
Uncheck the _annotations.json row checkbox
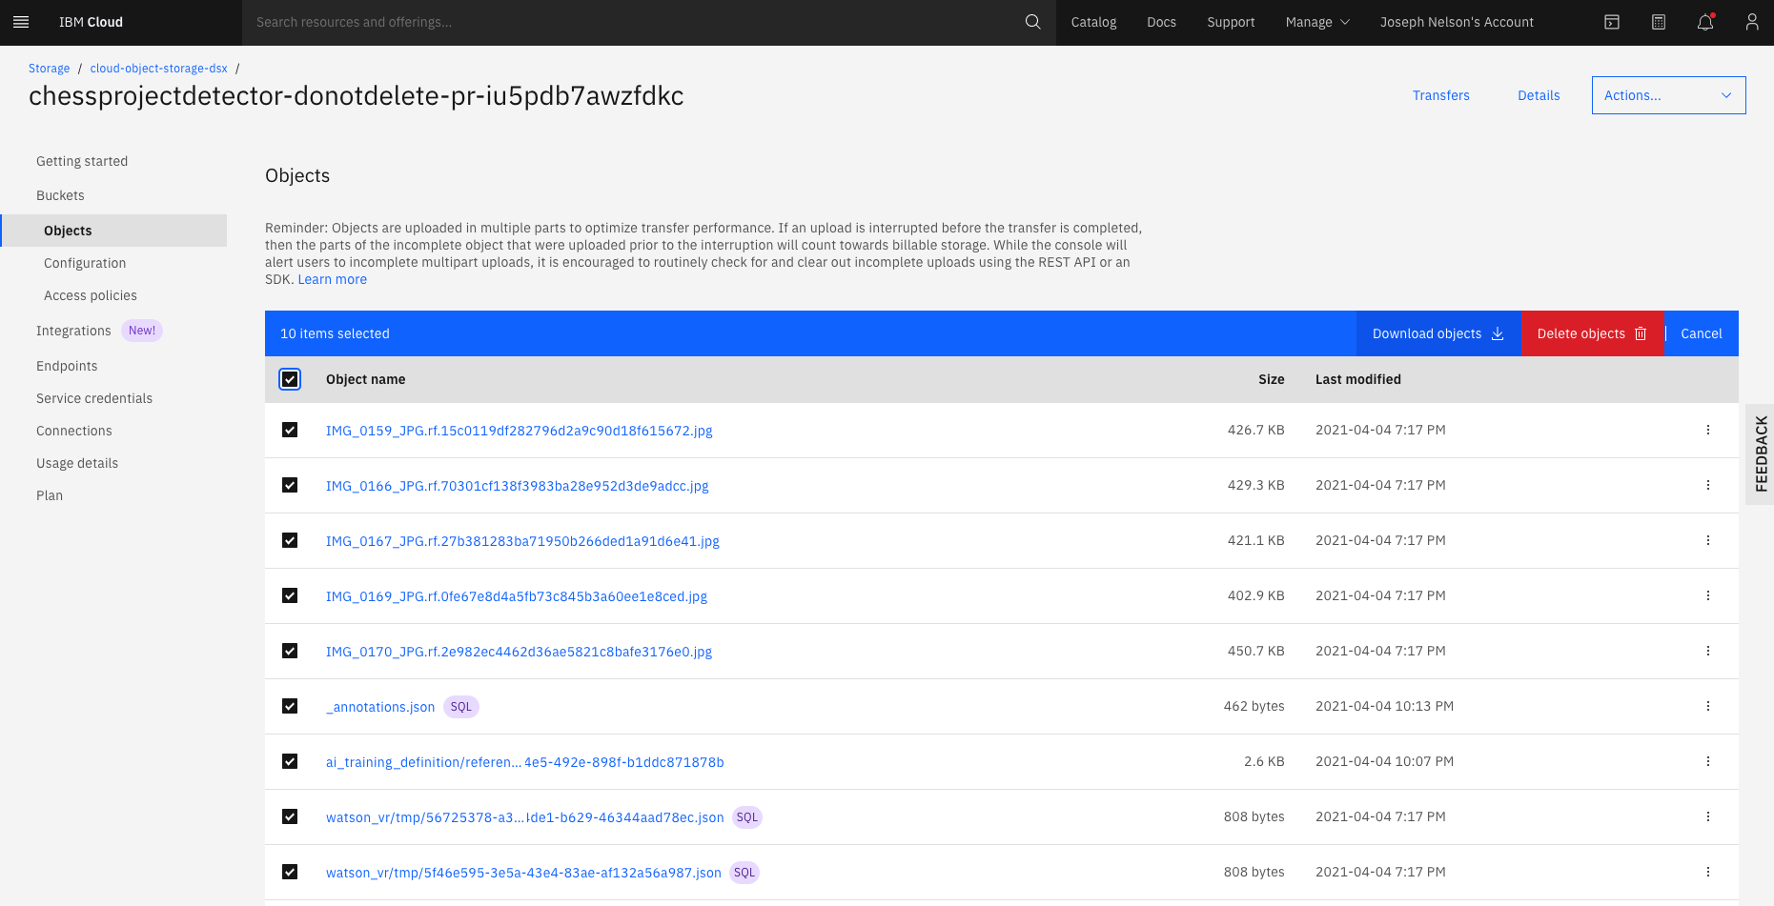tap(290, 707)
